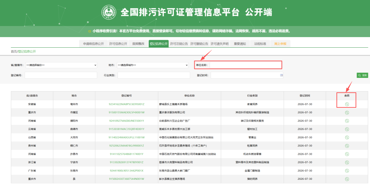The image size is (370, 188).
Task: Select the 曲靖市 cell
Action: (74, 129)
